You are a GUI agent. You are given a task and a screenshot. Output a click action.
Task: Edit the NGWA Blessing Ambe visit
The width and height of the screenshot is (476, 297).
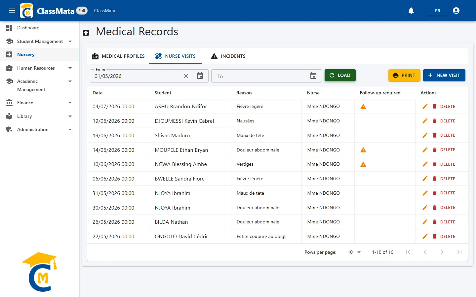[x=425, y=164]
